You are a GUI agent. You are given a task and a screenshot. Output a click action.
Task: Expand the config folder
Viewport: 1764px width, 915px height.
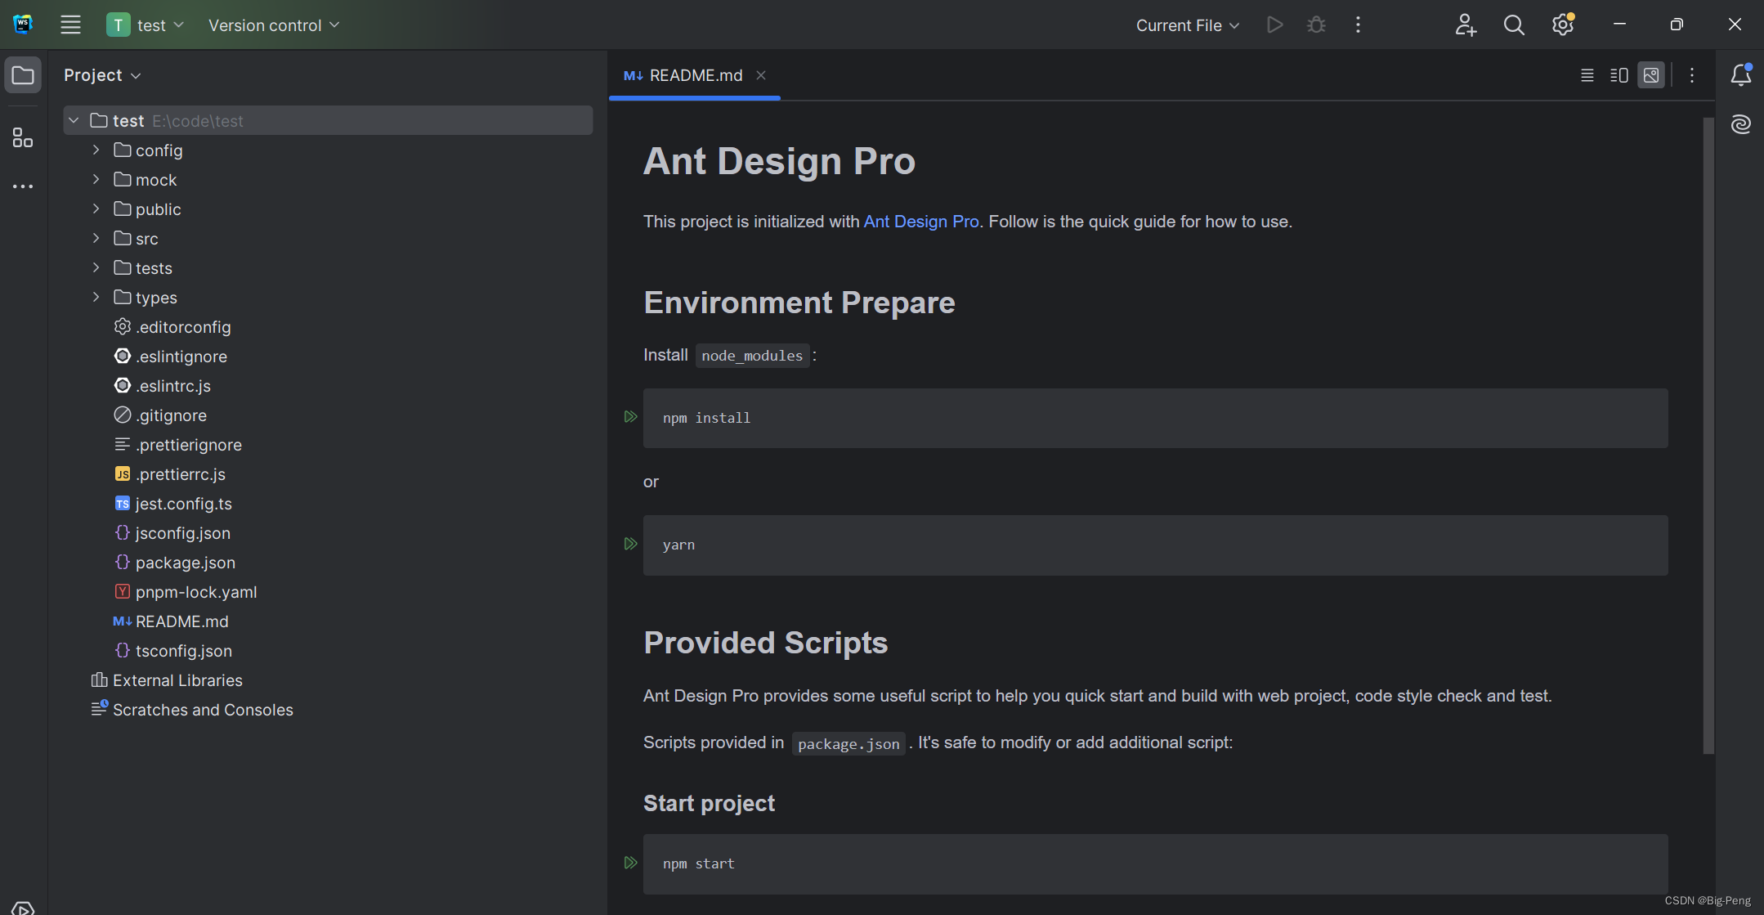pyautogui.click(x=96, y=150)
